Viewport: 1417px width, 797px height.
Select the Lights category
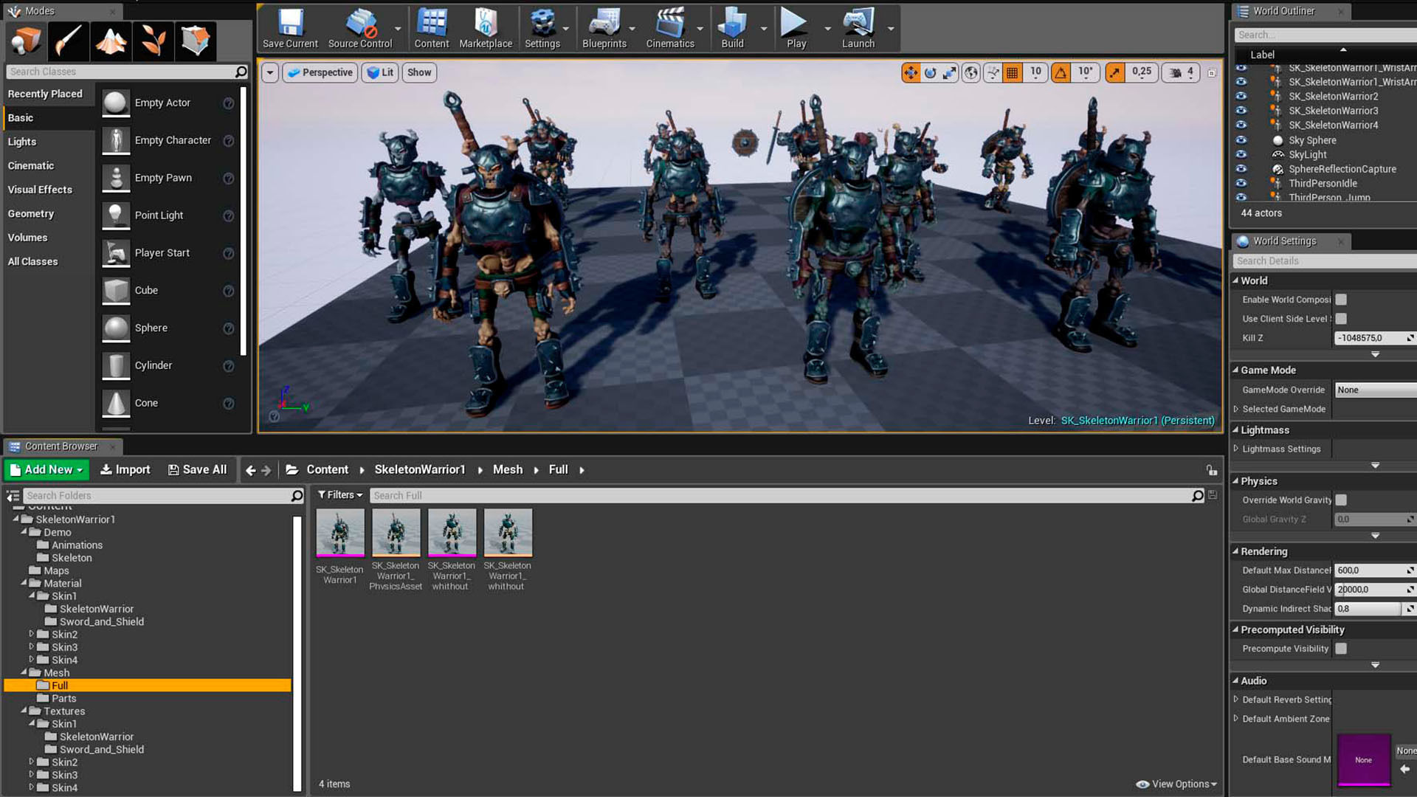pyautogui.click(x=22, y=142)
